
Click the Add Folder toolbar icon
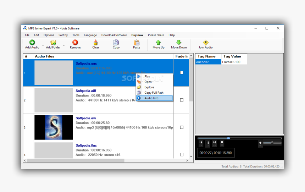tap(53, 42)
